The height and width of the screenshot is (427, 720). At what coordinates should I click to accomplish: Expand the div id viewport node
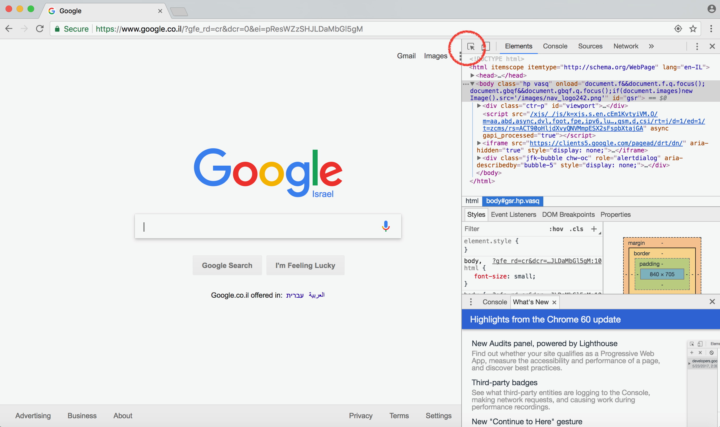pos(479,106)
